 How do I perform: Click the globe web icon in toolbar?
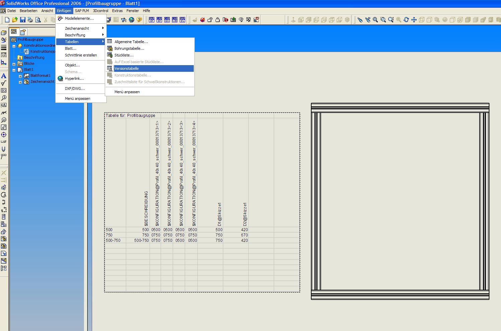click(132, 20)
